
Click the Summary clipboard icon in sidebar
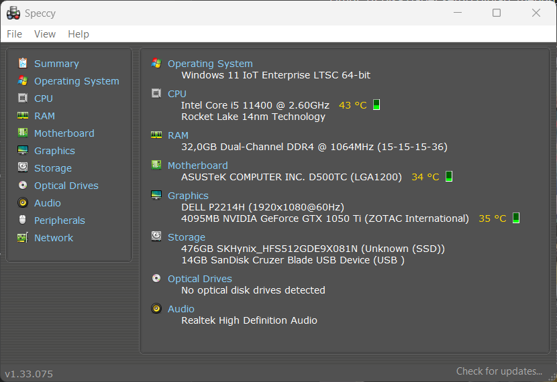pyautogui.click(x=23, y=63)
